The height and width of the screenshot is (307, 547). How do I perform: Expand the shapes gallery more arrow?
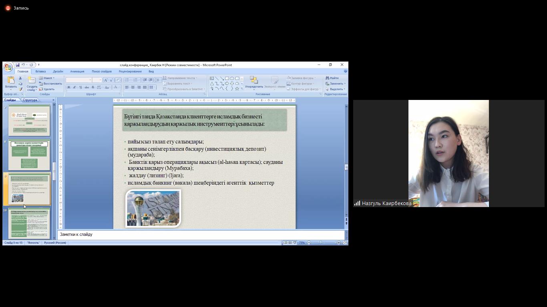(242, 88)
